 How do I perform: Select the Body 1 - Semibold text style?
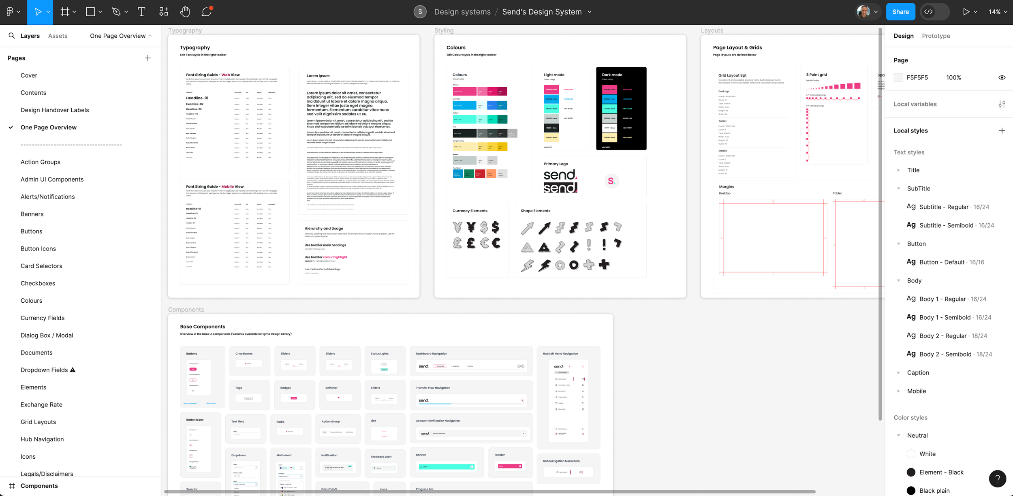[x=949, y=317]
